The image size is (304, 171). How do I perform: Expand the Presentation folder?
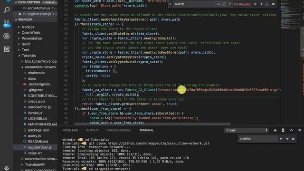[35, 38]
